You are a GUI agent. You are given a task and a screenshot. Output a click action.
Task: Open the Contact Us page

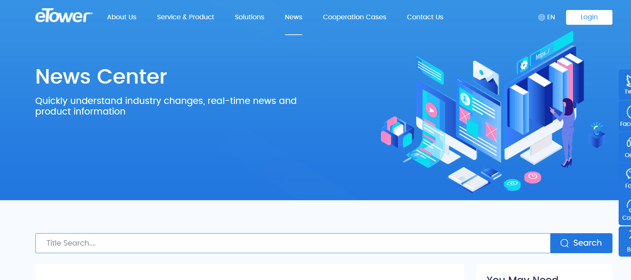[425, 17]
